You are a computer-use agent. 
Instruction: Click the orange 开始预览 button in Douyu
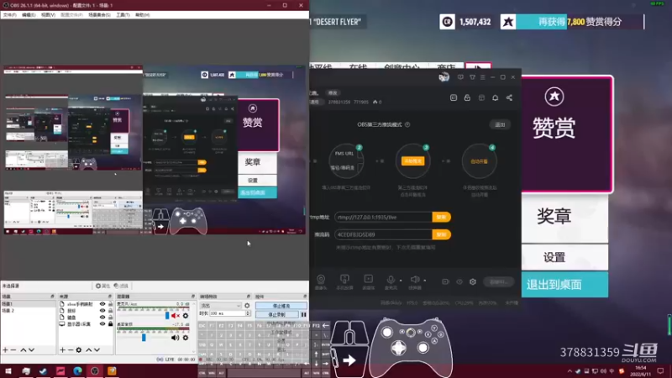pos(412,161)
